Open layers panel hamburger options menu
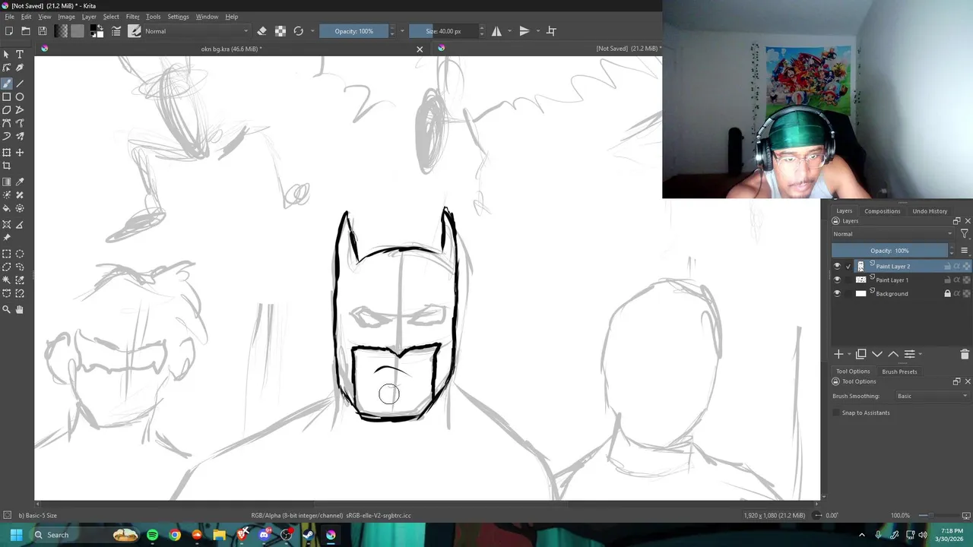973x547 pixels. pyautogui.click(x=965, y=251)
